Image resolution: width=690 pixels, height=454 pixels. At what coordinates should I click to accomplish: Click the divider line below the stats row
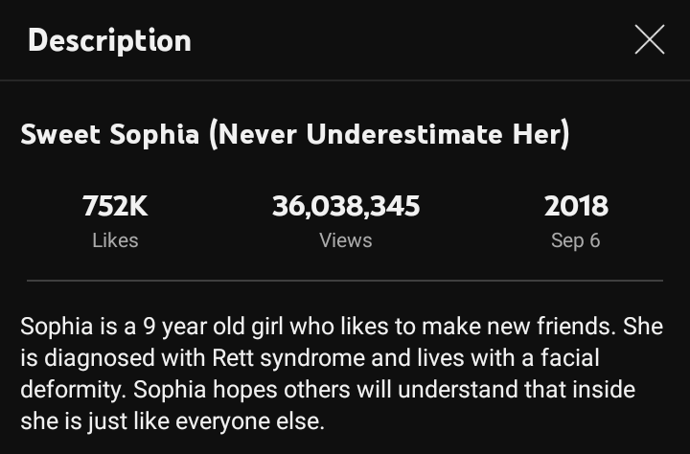pyautogui.click(x=345, y=281)
